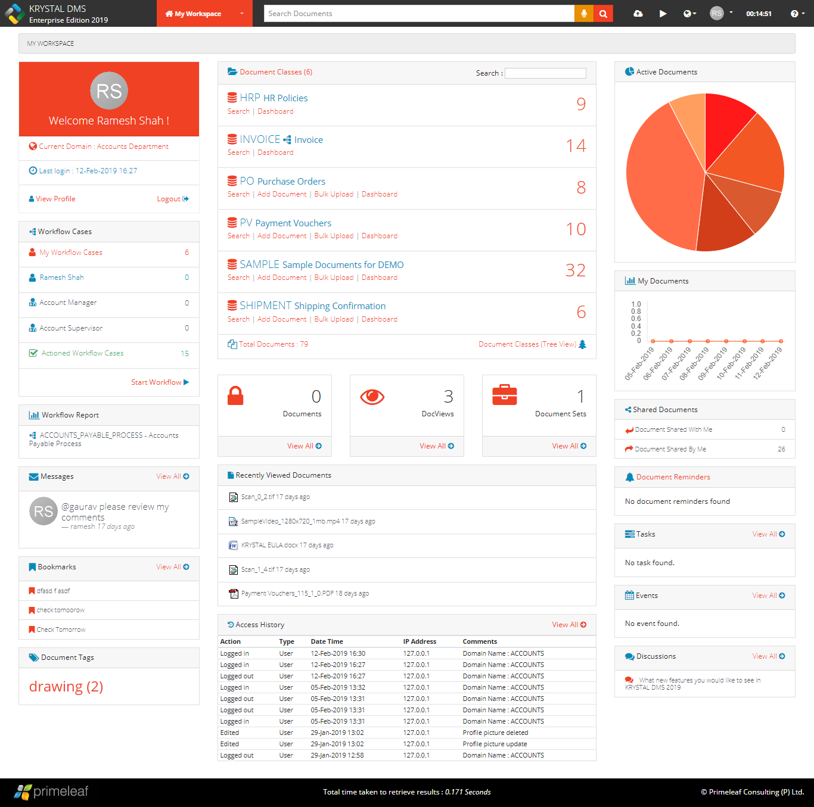Image resolution: width=814 pixels, height=807 pixels.
Task: Open the help question mark menu
Action: click(797, 14)
